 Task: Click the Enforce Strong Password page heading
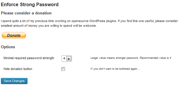click(x=30, y=5)
